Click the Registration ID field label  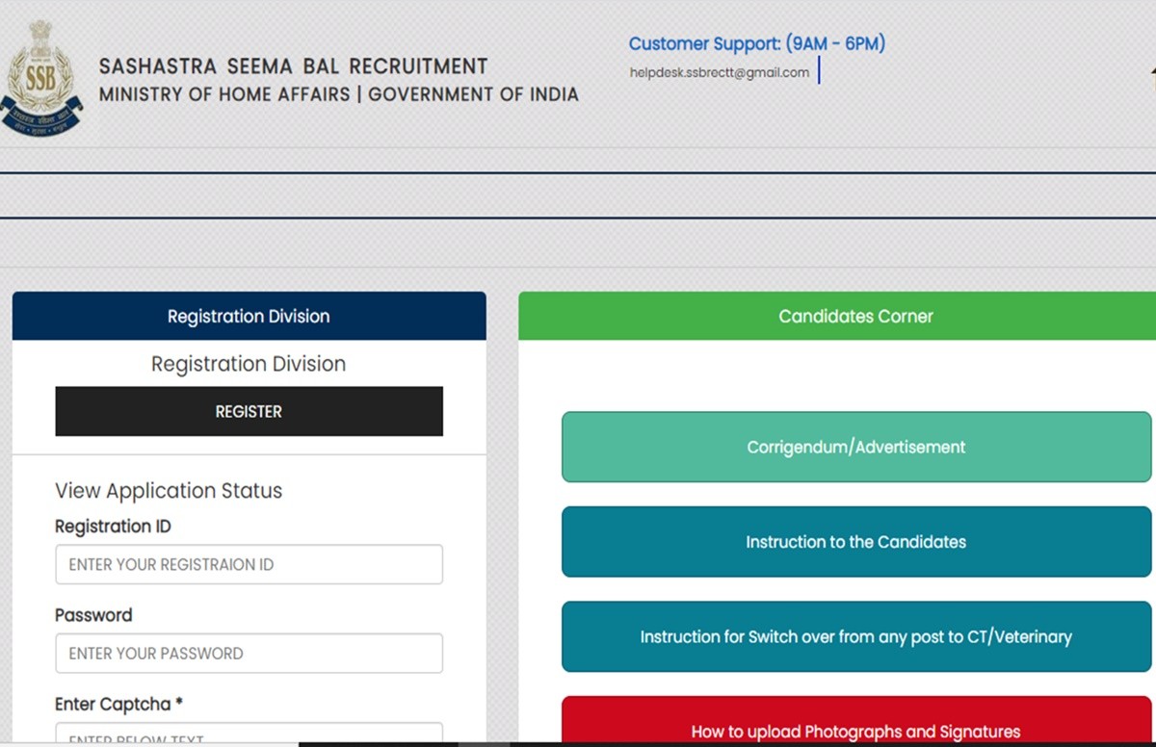pyautogui.click(x=113, y=527)
